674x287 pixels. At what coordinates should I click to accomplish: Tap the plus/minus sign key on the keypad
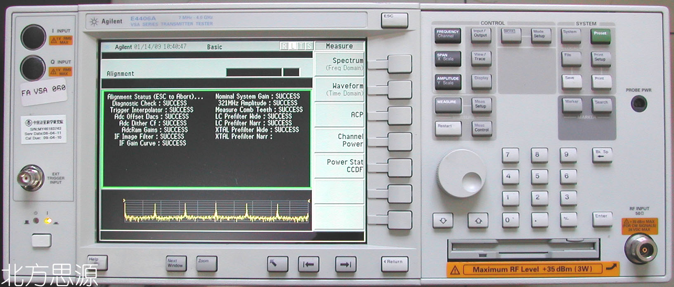point(568,219)
